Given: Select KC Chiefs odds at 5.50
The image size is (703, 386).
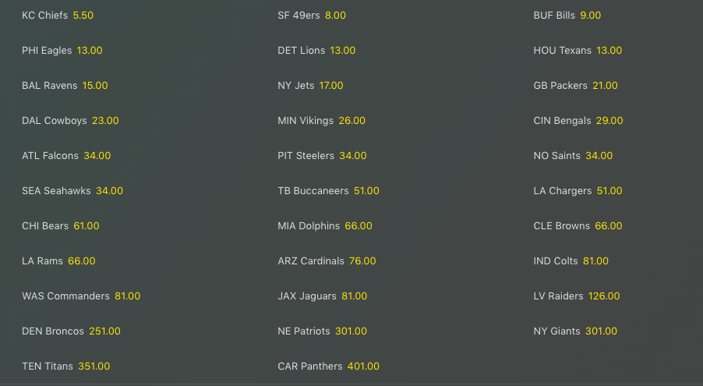Looking at the screenshot, I should pyautogui.click(x=83, y=16).
